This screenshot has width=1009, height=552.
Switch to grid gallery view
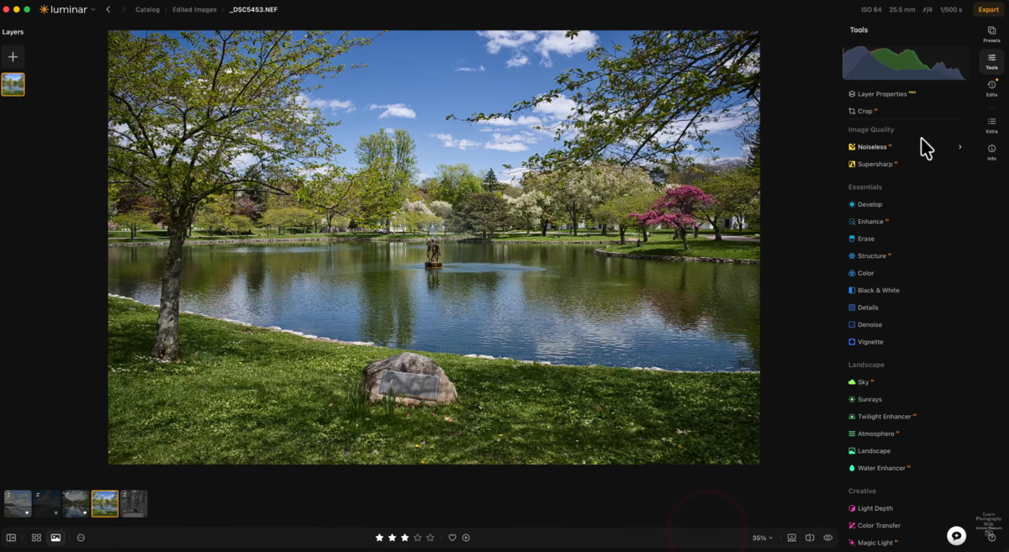(x=36, y=538)
